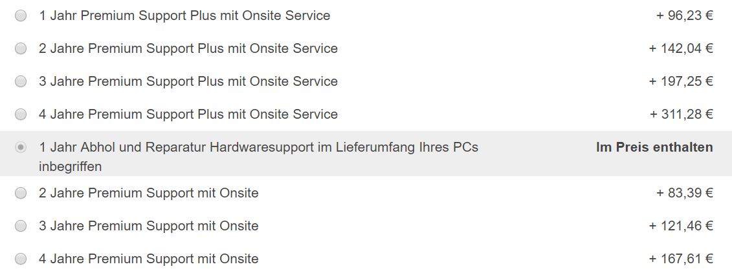Screen dimensions: 732x271
Task: Click the '3 Jahre Premium Support Plus' option label
Action: pos(188,81)
